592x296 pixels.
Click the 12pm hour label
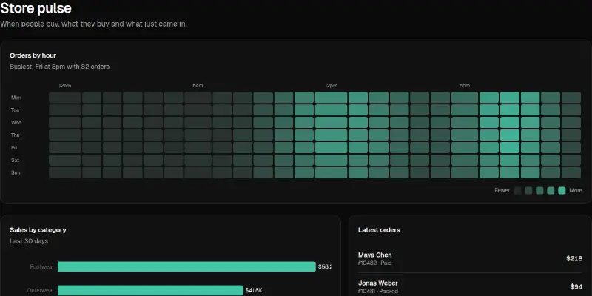coord(331,86)
